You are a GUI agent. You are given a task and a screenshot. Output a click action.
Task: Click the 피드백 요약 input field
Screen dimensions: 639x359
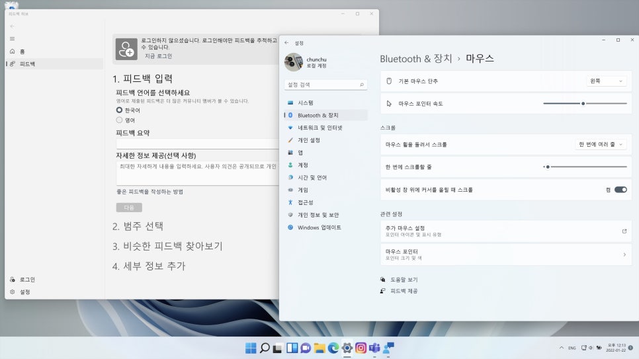[198, 144]
